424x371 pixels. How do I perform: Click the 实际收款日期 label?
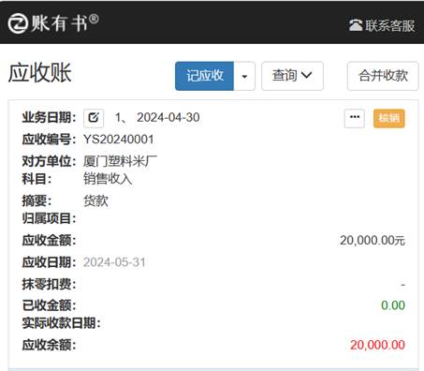tap(61, 323)
